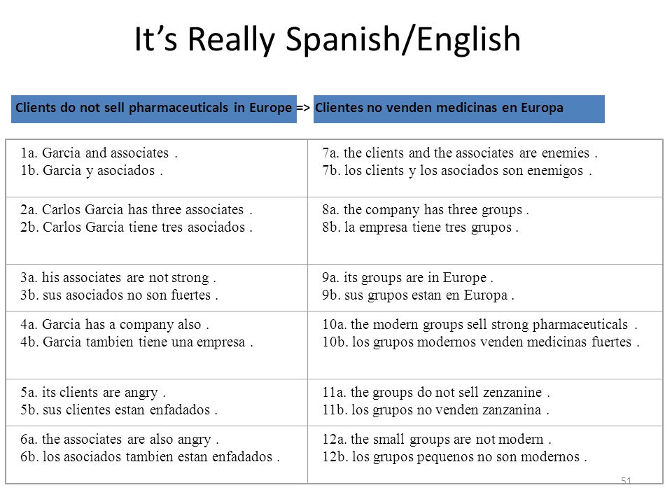Click the arrow between the blue boxes
Viewport: 672px width, 504px height.
(x=304, y=108)
